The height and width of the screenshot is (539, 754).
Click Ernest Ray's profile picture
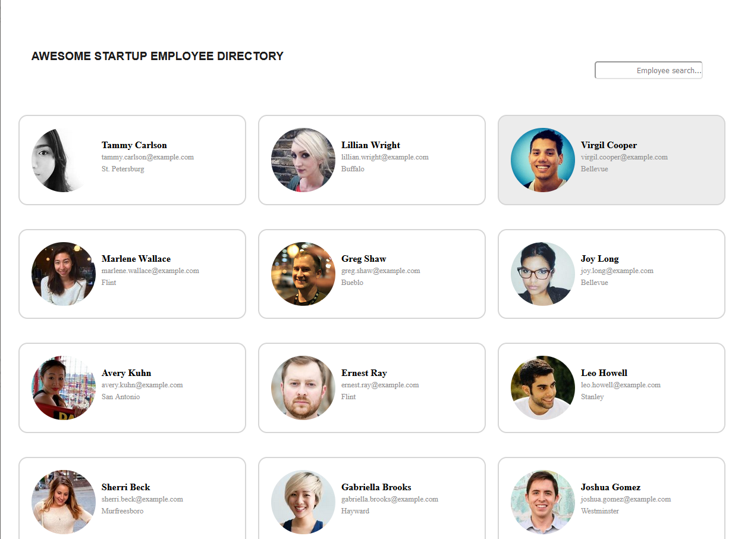click(303, 388)
